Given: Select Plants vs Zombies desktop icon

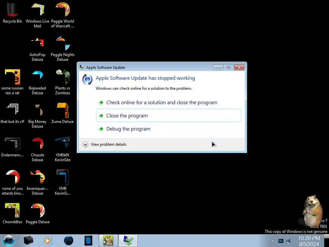Looking at the screenshot, I should [63, 82].
